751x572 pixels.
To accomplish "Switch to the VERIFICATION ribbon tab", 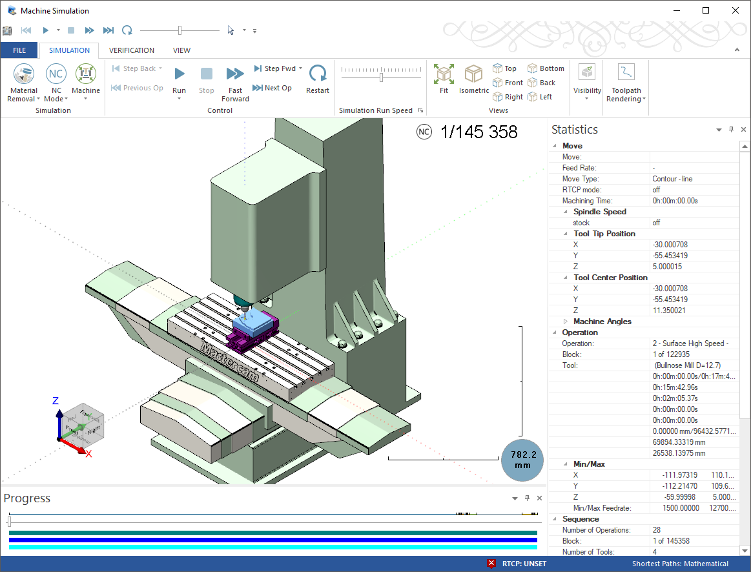I will click(x=131, y=50).
